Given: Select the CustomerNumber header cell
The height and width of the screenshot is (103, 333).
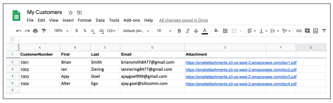Looking at the screenshot, I should click(40, 54).
